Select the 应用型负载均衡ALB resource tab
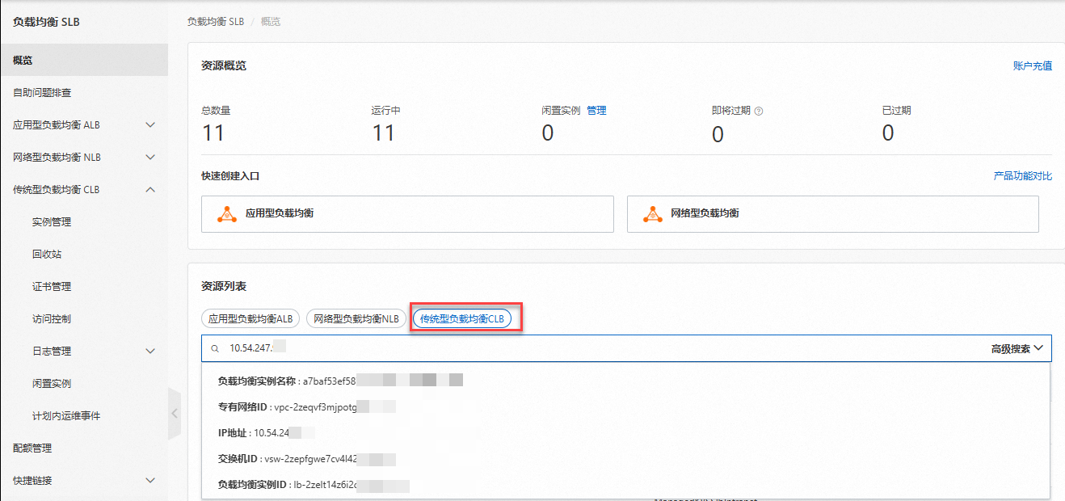 tap(250, 318)
